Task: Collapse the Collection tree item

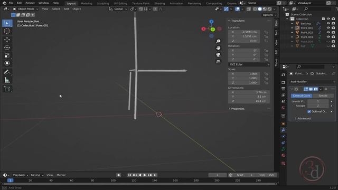Action: tap(287, 19)
